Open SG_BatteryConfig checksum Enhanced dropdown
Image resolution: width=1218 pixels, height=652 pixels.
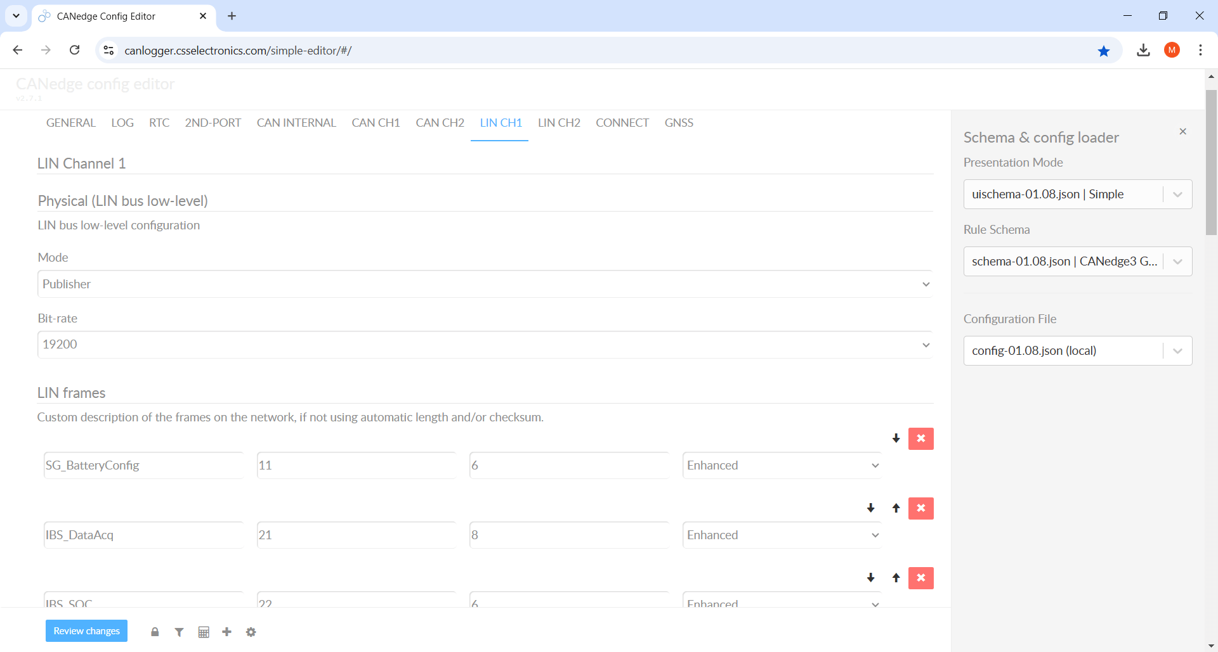point(782,465)
